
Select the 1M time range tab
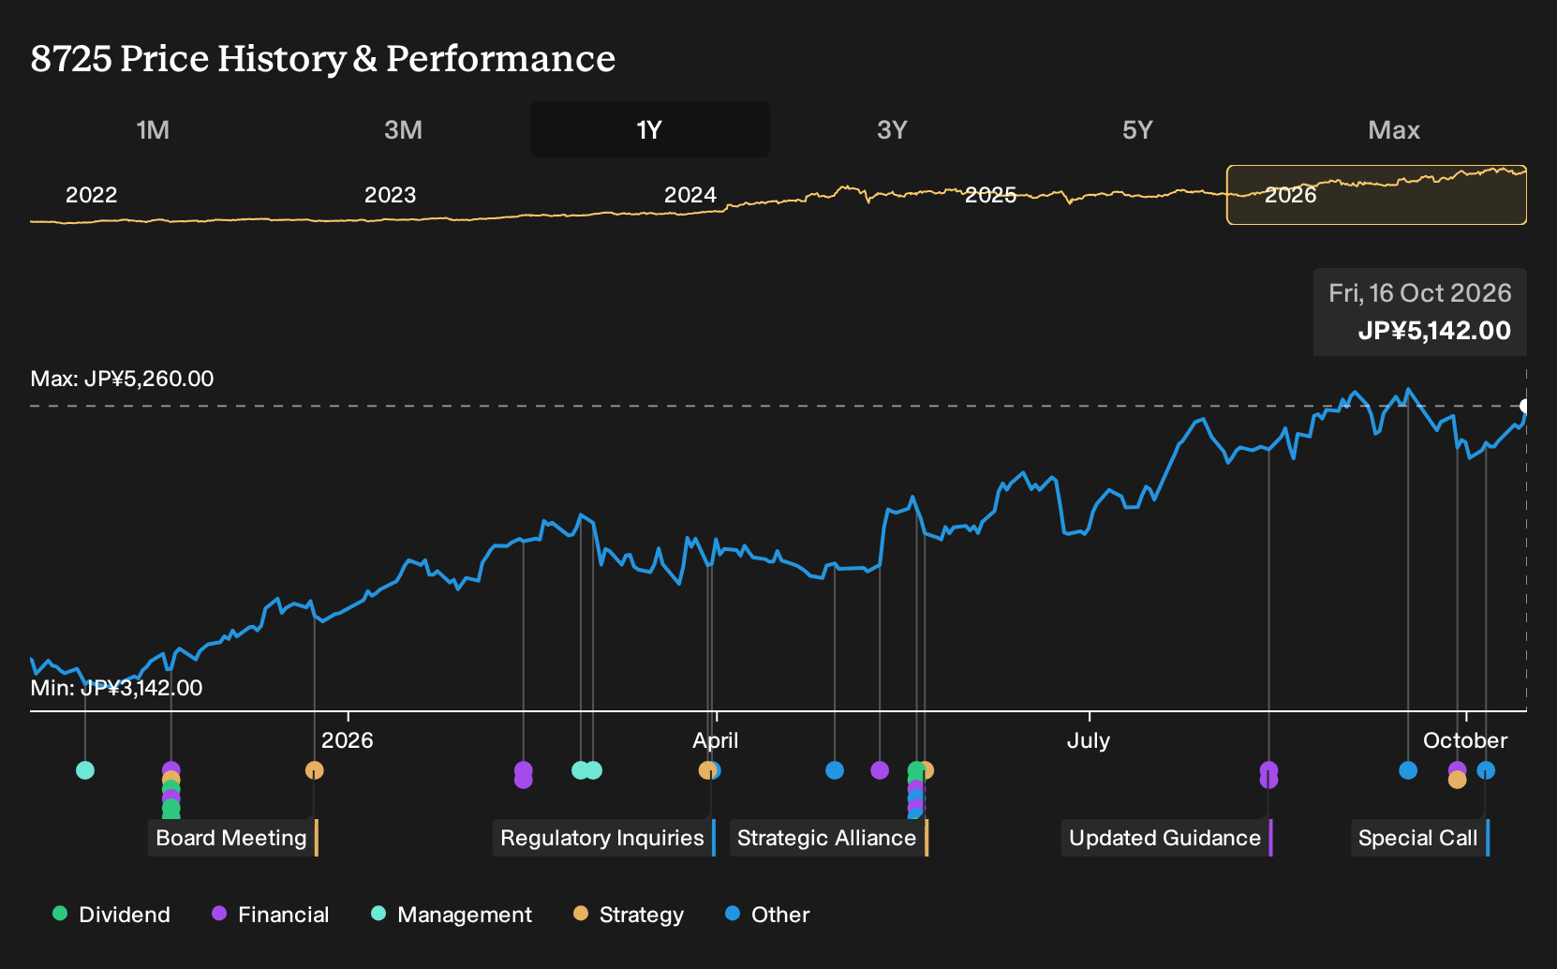point(153,129)
